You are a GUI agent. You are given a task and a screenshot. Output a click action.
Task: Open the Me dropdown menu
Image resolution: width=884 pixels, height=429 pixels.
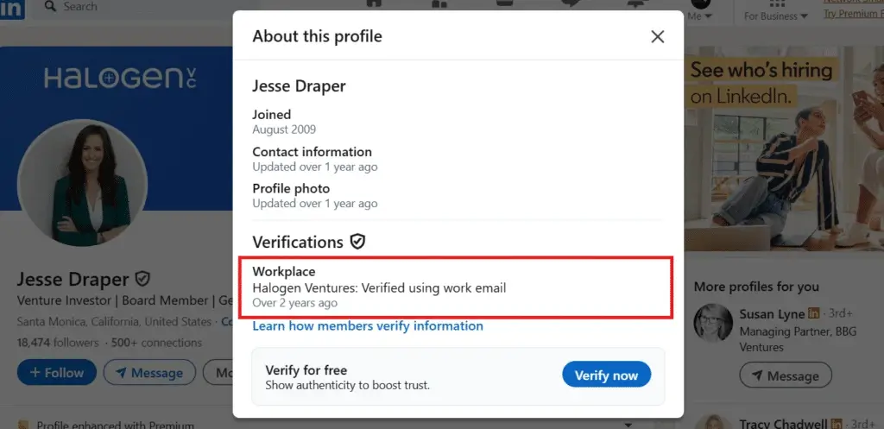coord(699,11)
